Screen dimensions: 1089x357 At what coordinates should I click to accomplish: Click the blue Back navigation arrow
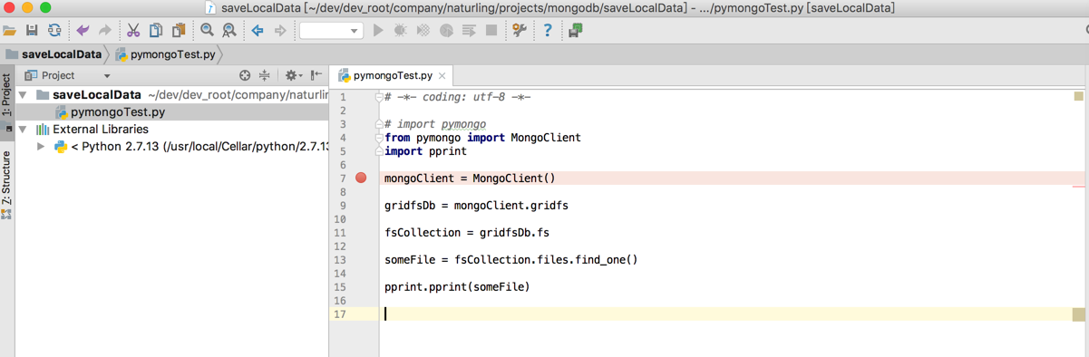[258, 31]
